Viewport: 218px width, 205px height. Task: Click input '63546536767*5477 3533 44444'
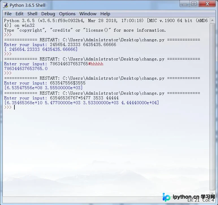click(x=84, y=98)
